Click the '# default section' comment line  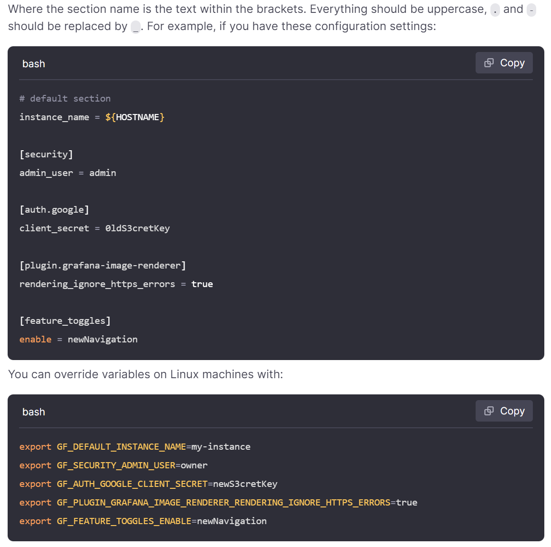pyautogui.click(x=65, y=99)
